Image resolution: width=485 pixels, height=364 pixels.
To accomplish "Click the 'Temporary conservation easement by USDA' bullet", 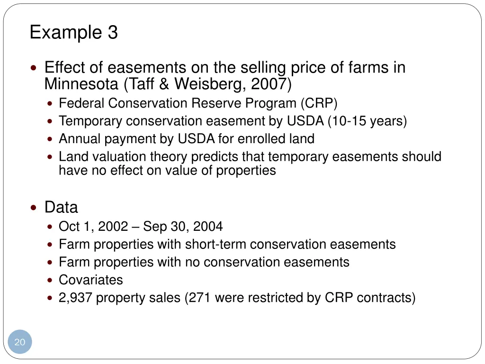I will coord(233,121).
